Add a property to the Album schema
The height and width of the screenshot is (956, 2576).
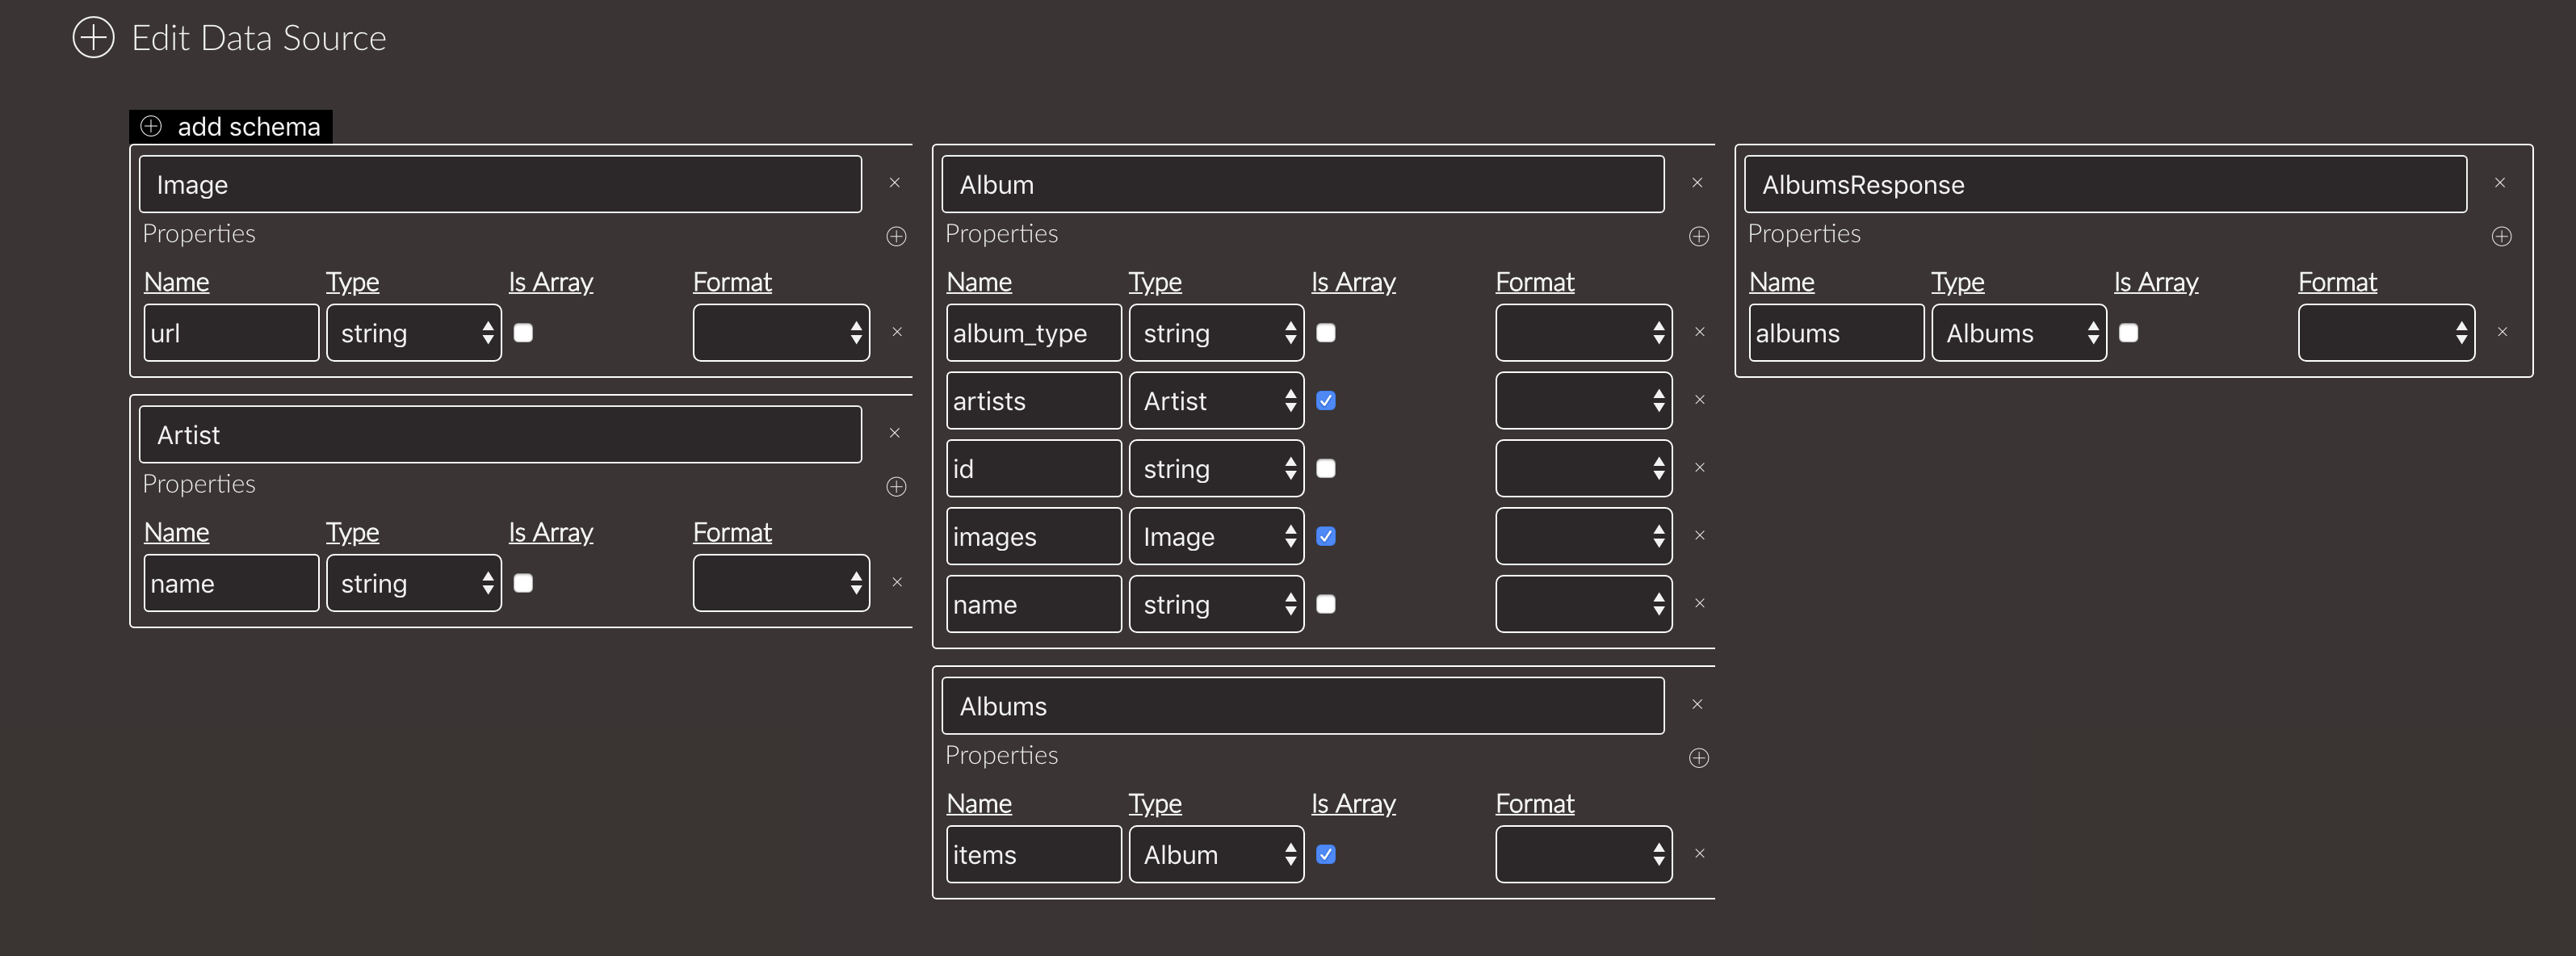[x=1699, y=236]
